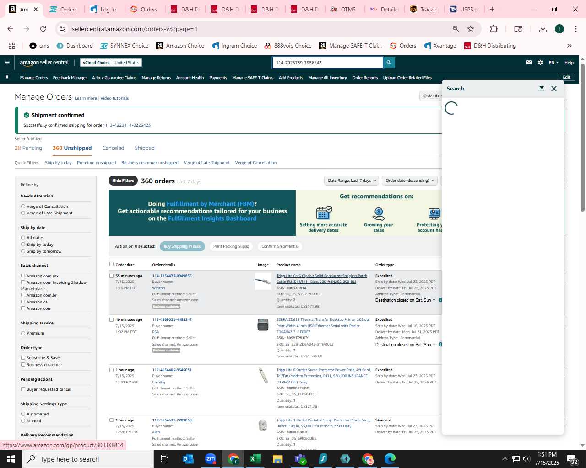Open confirmed order link 113-4323114-0223423

pos(128,125)
